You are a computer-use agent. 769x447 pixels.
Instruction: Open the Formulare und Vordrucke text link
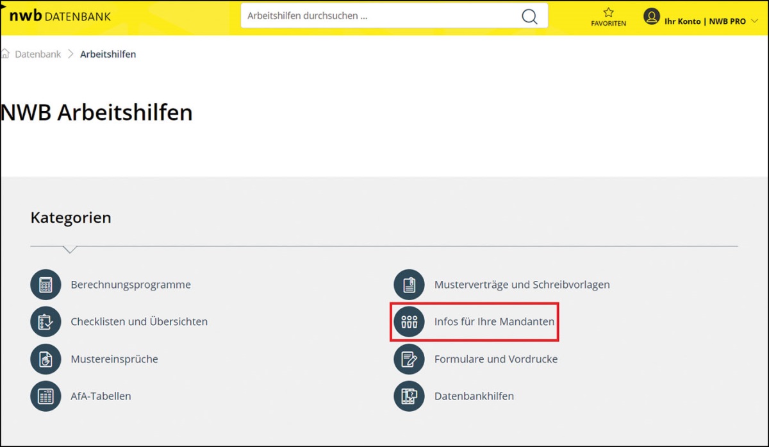click(495, 359)
